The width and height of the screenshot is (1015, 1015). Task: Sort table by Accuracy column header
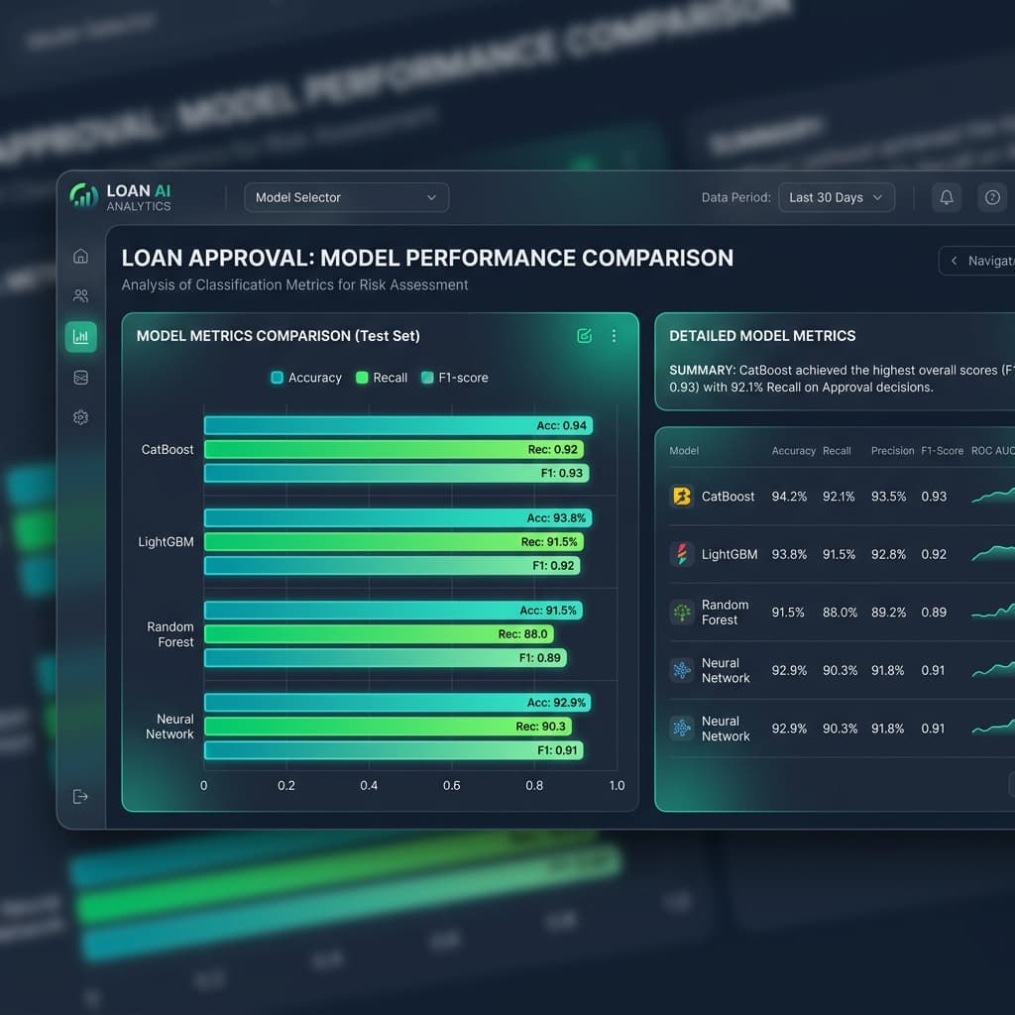coord(793,451)
